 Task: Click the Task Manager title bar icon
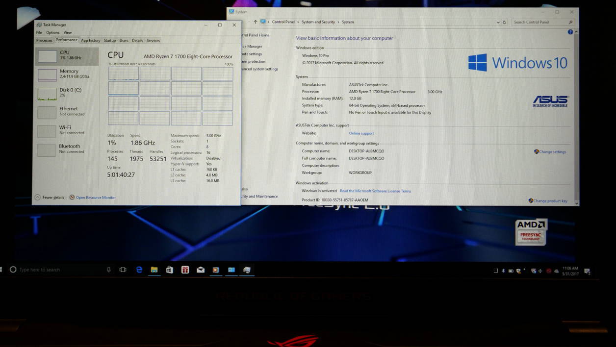[x=39, y=25]
